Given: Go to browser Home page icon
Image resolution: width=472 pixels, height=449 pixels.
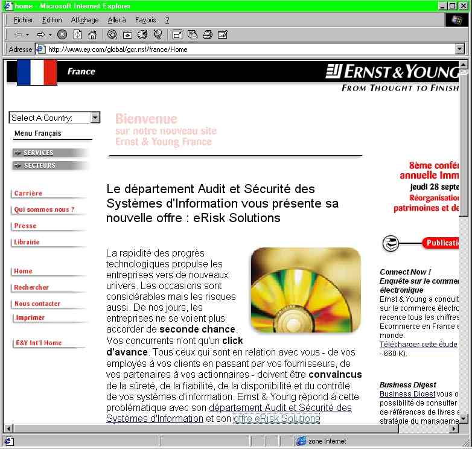Looking at the screenshot, I should point(92,35).
